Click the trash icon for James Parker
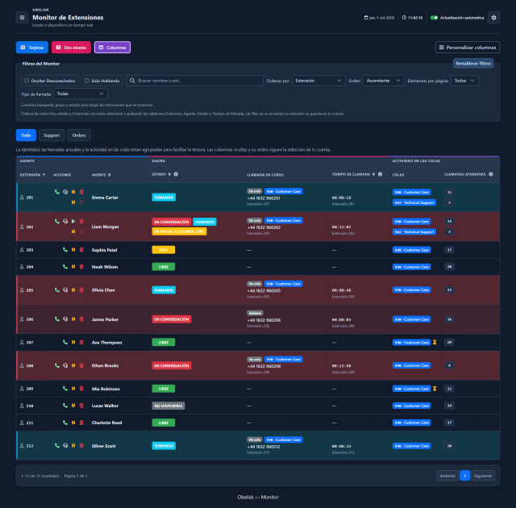The width and height of the screenshot is (516, 508). click(x=81, y=319)
